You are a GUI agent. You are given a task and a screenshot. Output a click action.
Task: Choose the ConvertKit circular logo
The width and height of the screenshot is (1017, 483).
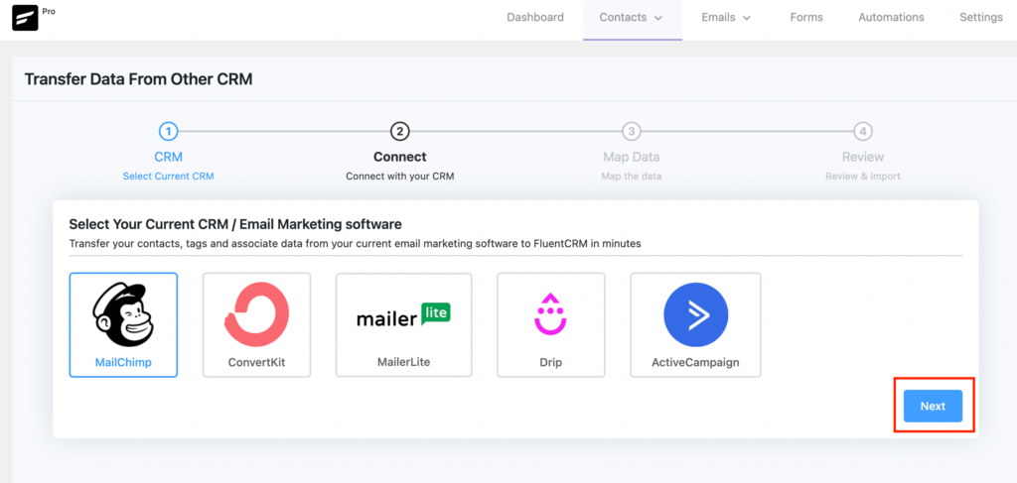(x=256, y=314)
